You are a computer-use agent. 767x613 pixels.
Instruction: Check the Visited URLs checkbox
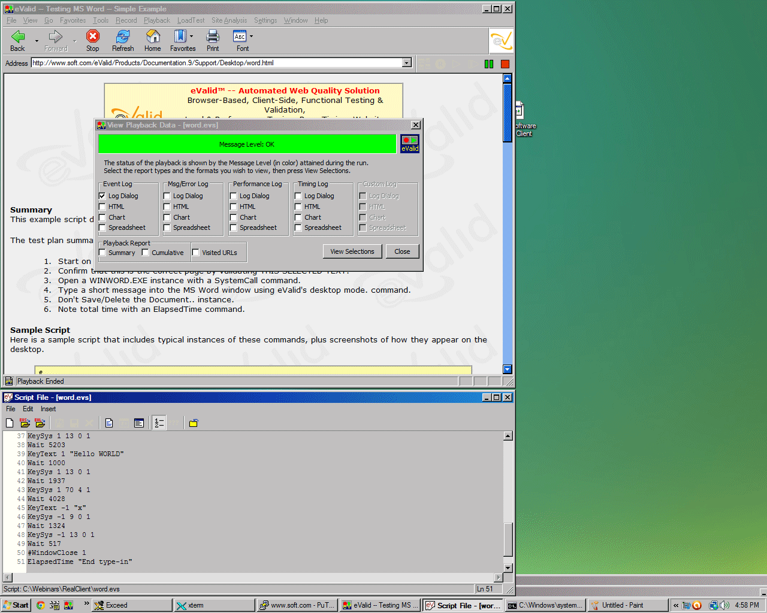click(x=196, y=253)
